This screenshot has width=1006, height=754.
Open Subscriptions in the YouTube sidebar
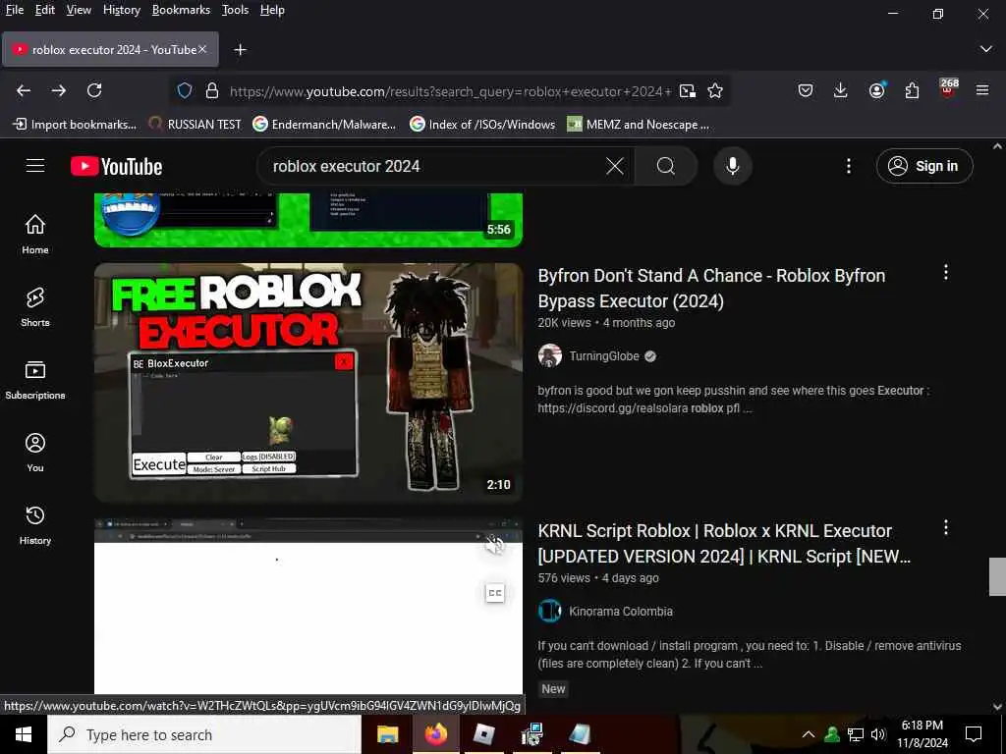[35, 380]
